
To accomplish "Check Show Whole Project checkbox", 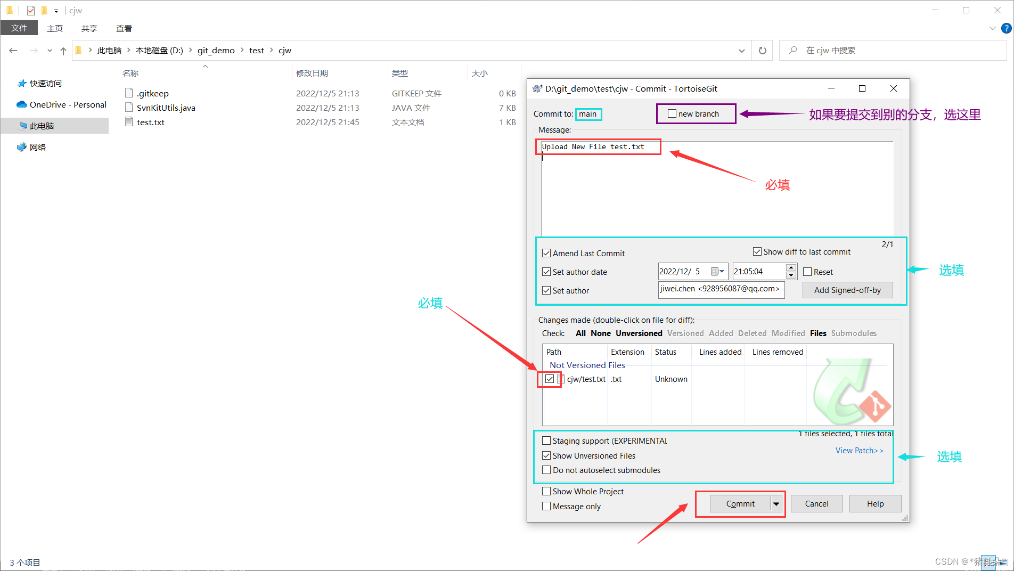I will click(546, 491).
